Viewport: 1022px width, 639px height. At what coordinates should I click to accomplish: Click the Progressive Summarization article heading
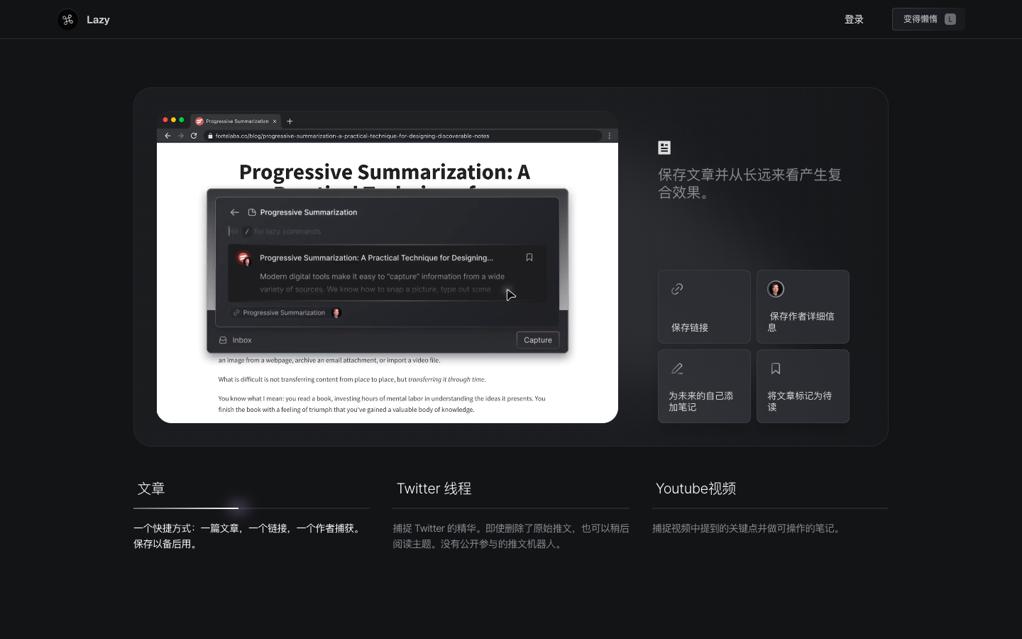[385, 173]
